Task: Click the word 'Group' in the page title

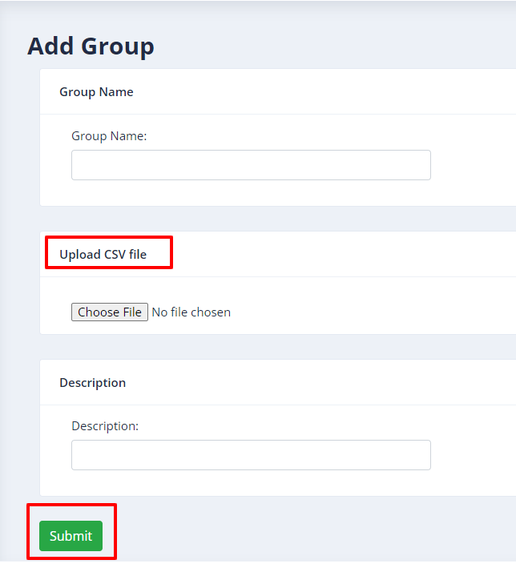Action: 118,47
